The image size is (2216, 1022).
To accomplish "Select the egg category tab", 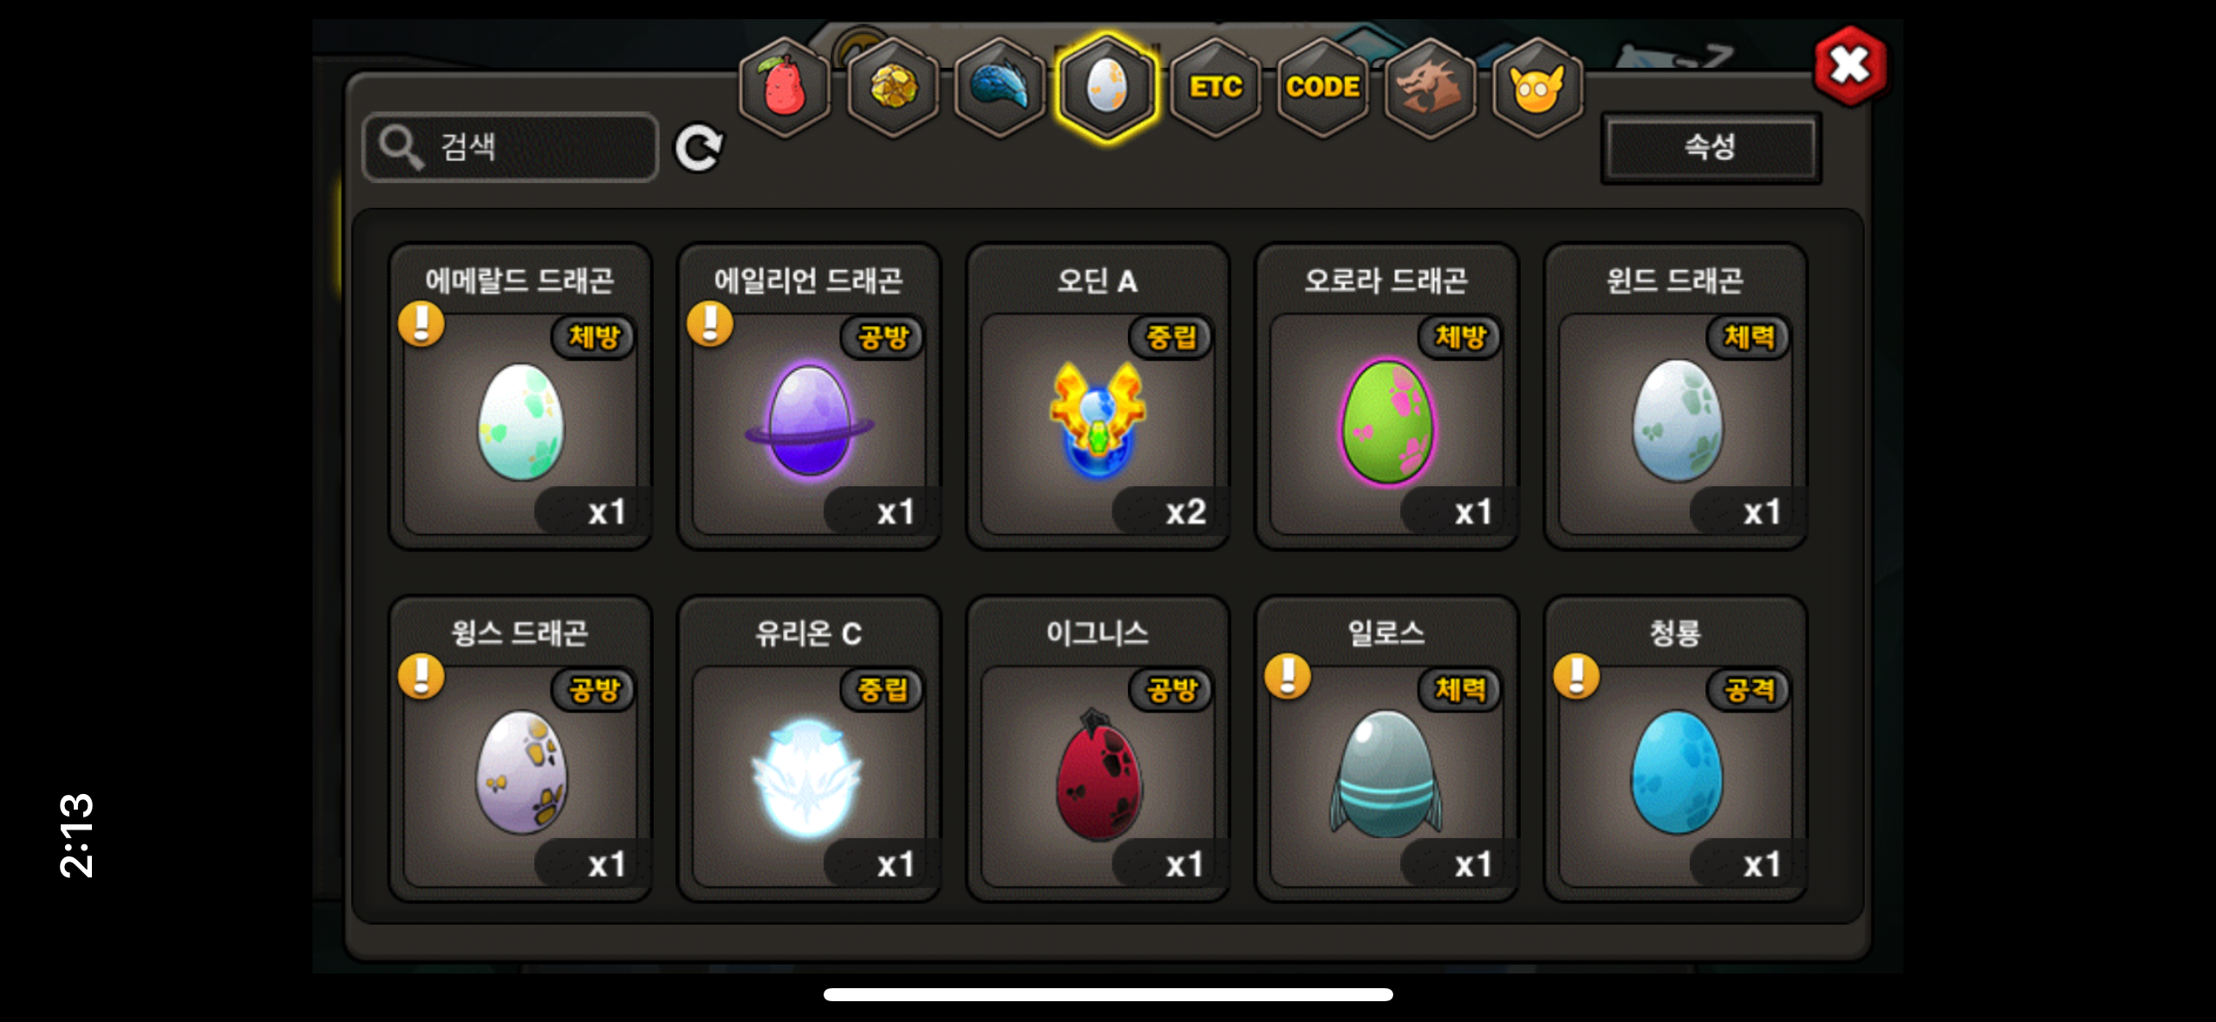I will (x=1107, y=88).
